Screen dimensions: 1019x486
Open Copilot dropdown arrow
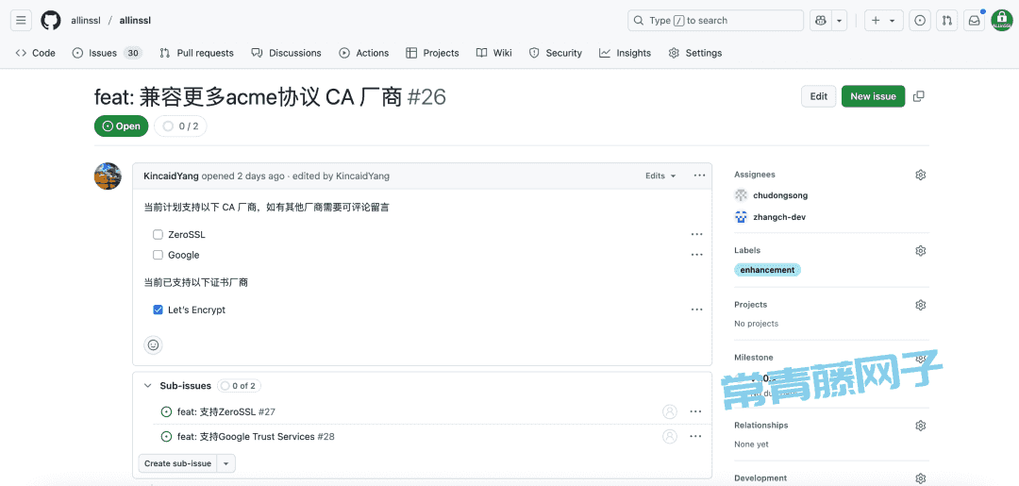(x=840, y=20)
